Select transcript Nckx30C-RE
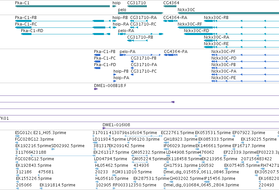Viewport: 279px width, 190px height. coord(241,47)
